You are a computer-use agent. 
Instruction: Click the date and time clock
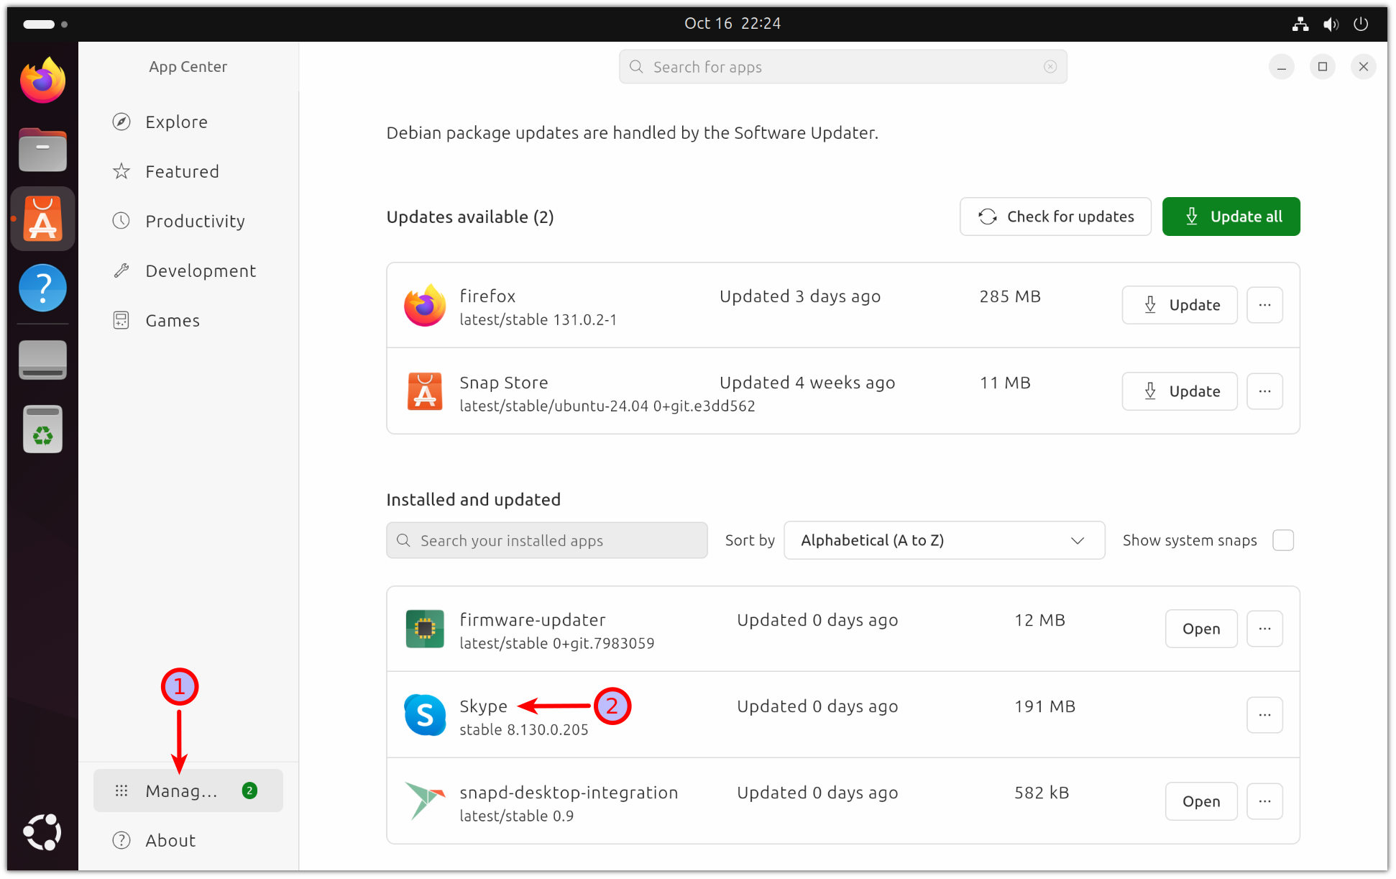[x=733, y=24]
